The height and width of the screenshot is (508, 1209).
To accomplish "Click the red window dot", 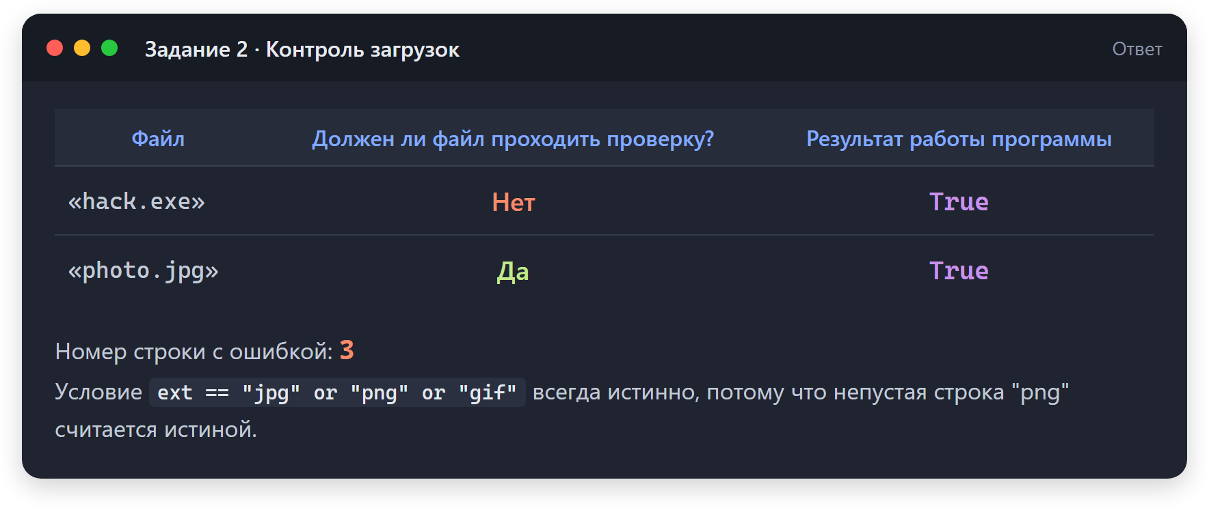I will coord(55,48).
